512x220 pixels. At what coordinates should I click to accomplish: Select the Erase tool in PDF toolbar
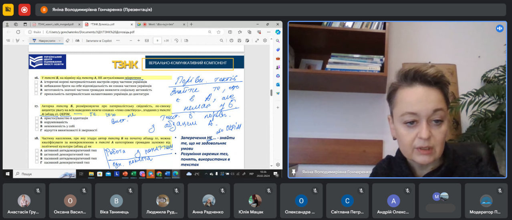point(68,40)
